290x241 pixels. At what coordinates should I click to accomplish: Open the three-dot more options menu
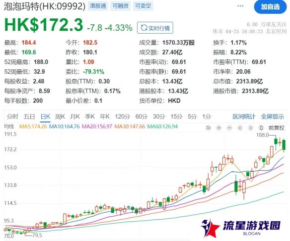[x=240, y=6]
